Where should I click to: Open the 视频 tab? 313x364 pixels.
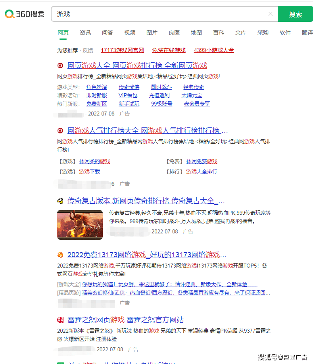130,33
